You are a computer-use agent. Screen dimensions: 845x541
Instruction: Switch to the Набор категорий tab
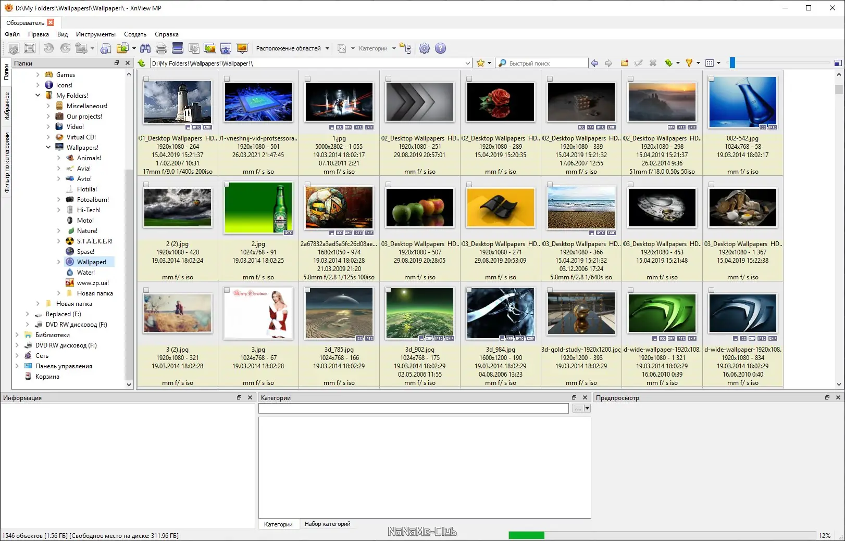click(327, 524)
